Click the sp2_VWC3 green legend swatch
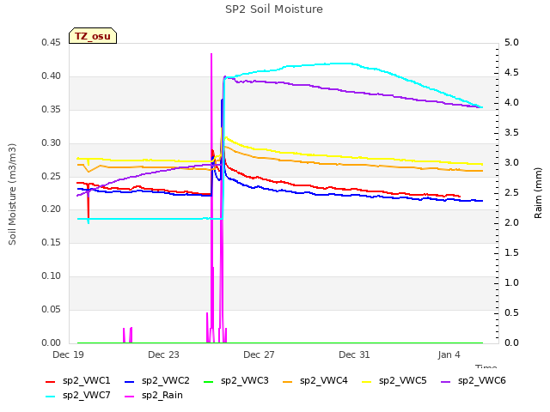This screenshot has width=550, height=412. [x=208, y=381]
